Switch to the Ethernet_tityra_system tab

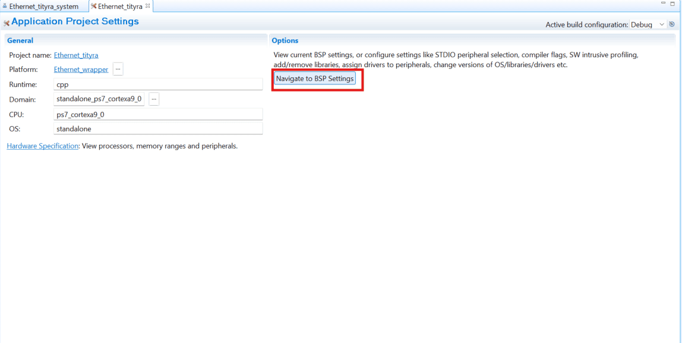click(43, 7)
